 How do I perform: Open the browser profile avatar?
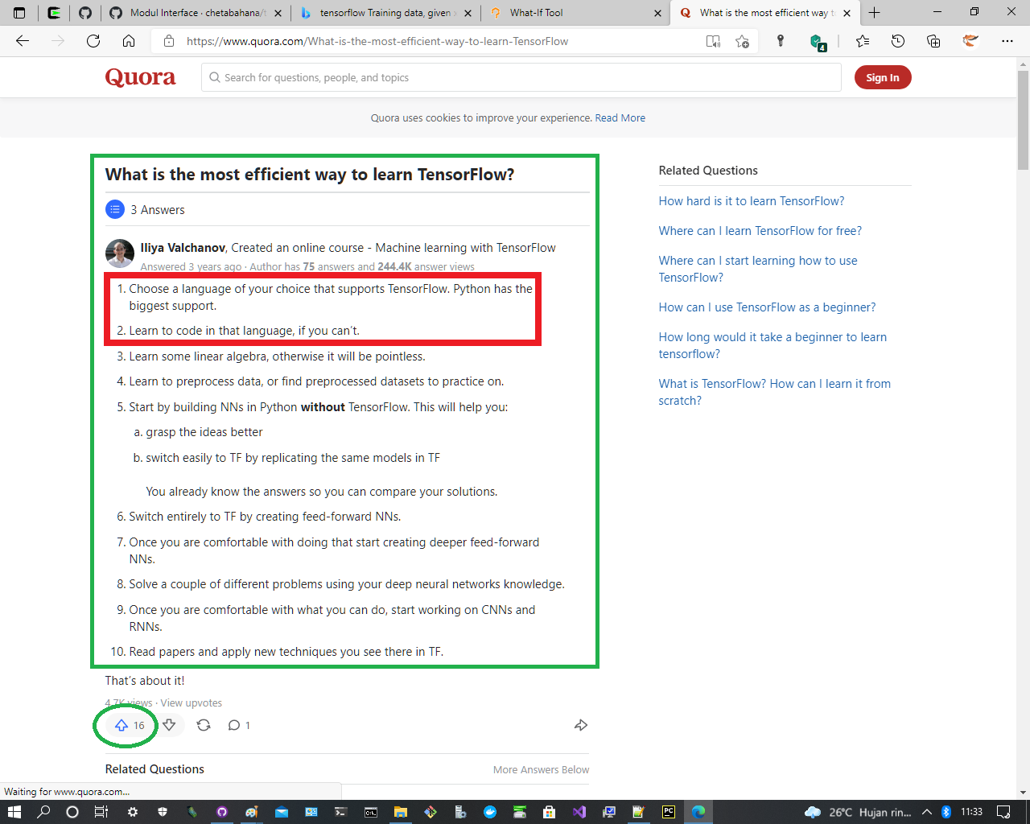[x=970, y=41]
